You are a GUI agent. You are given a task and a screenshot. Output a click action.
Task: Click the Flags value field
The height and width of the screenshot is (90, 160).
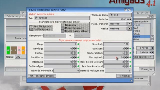click(x=60, y=44)
